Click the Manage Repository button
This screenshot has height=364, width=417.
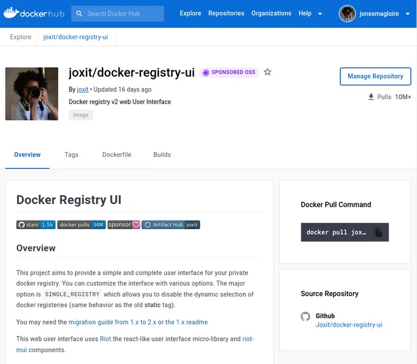375,76
